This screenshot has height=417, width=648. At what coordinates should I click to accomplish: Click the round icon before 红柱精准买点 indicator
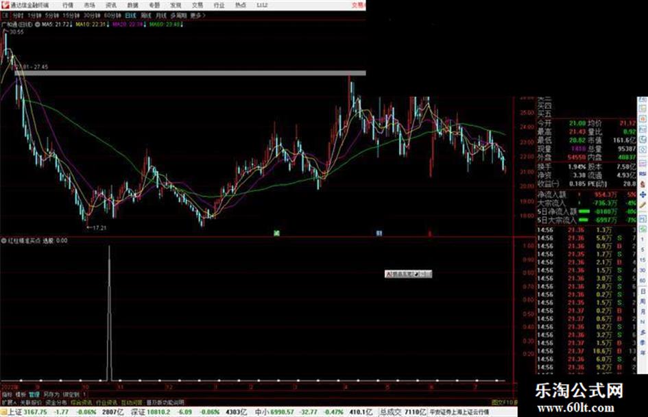pos(4,240)
